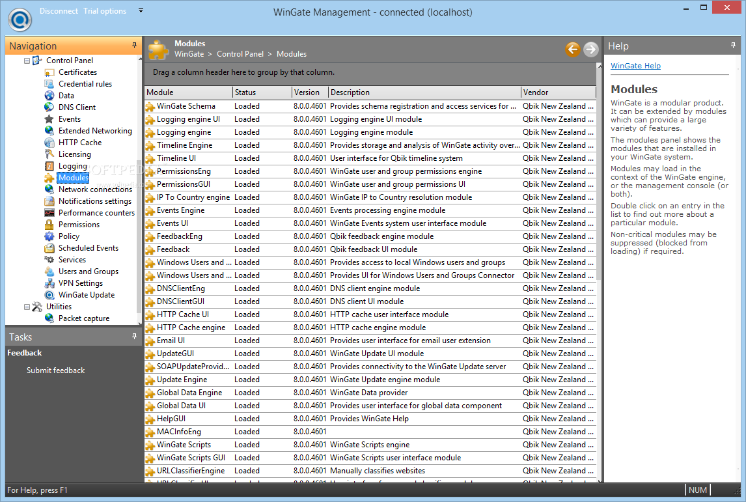Select the IP To Country engine row
The width and height of the screenshot is (746, 502).
point(370,197)
